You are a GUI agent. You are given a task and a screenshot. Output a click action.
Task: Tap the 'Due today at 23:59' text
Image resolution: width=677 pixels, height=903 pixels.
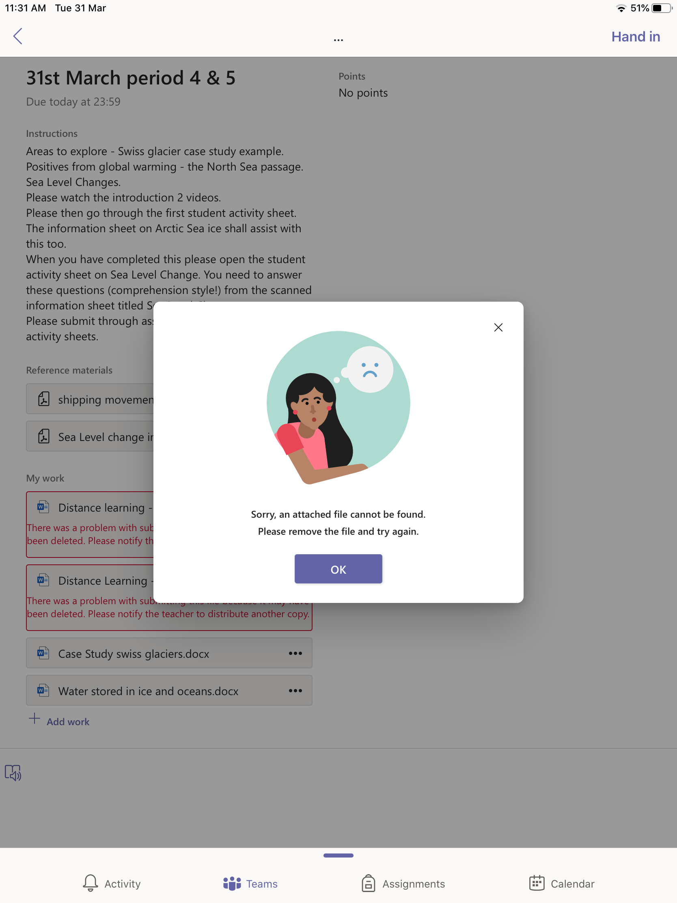click(73, 102)
